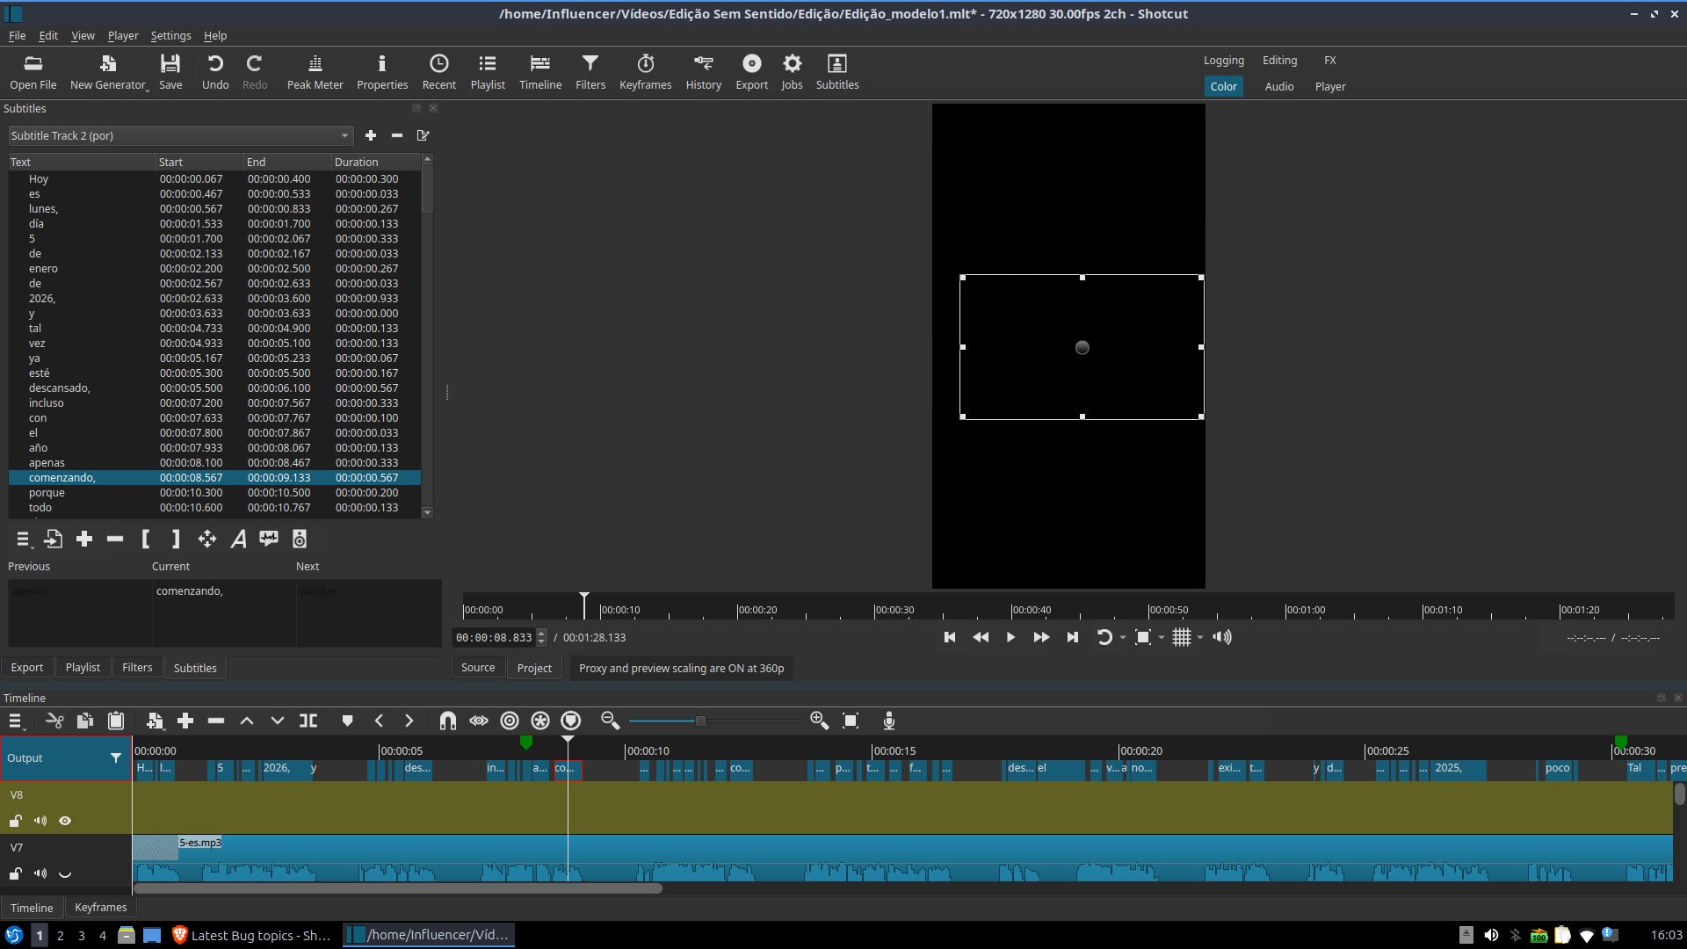Hide the V8 track eye toggle
Screen dimensions: 1687x949
(65, 821)
